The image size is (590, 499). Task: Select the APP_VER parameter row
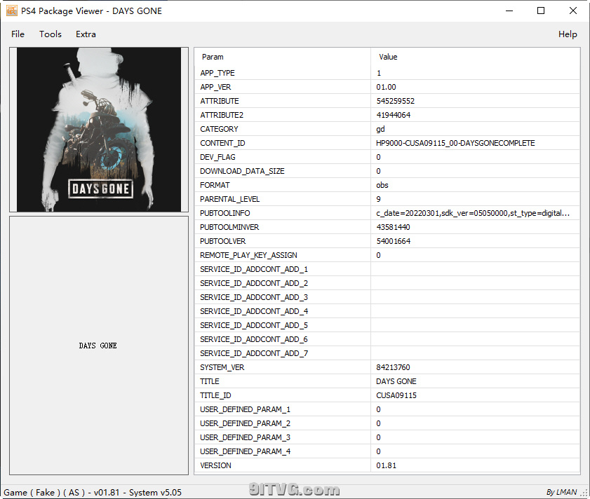pos(215,87)
